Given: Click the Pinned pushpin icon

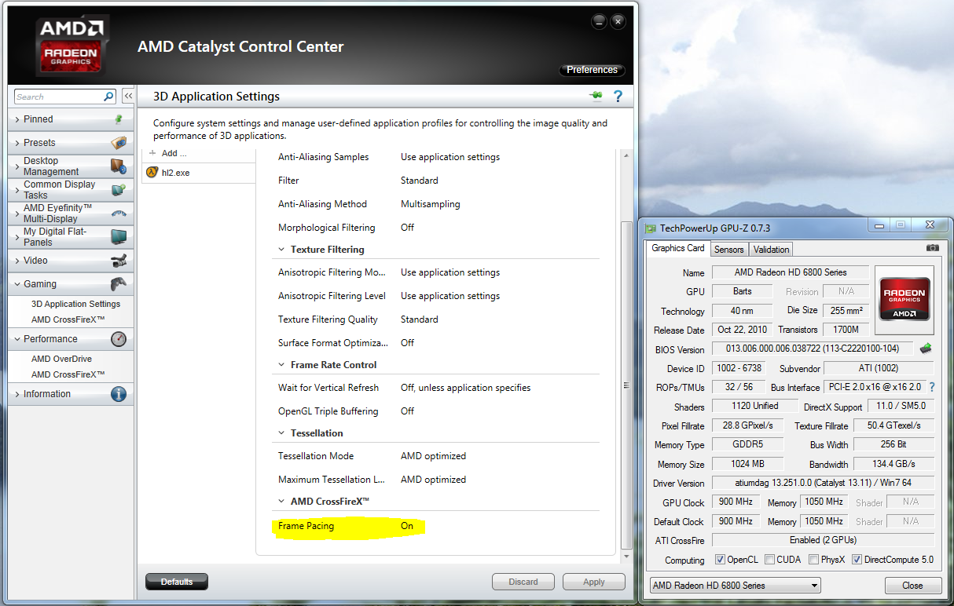Looking at the screenshot, I should [119, 119].
